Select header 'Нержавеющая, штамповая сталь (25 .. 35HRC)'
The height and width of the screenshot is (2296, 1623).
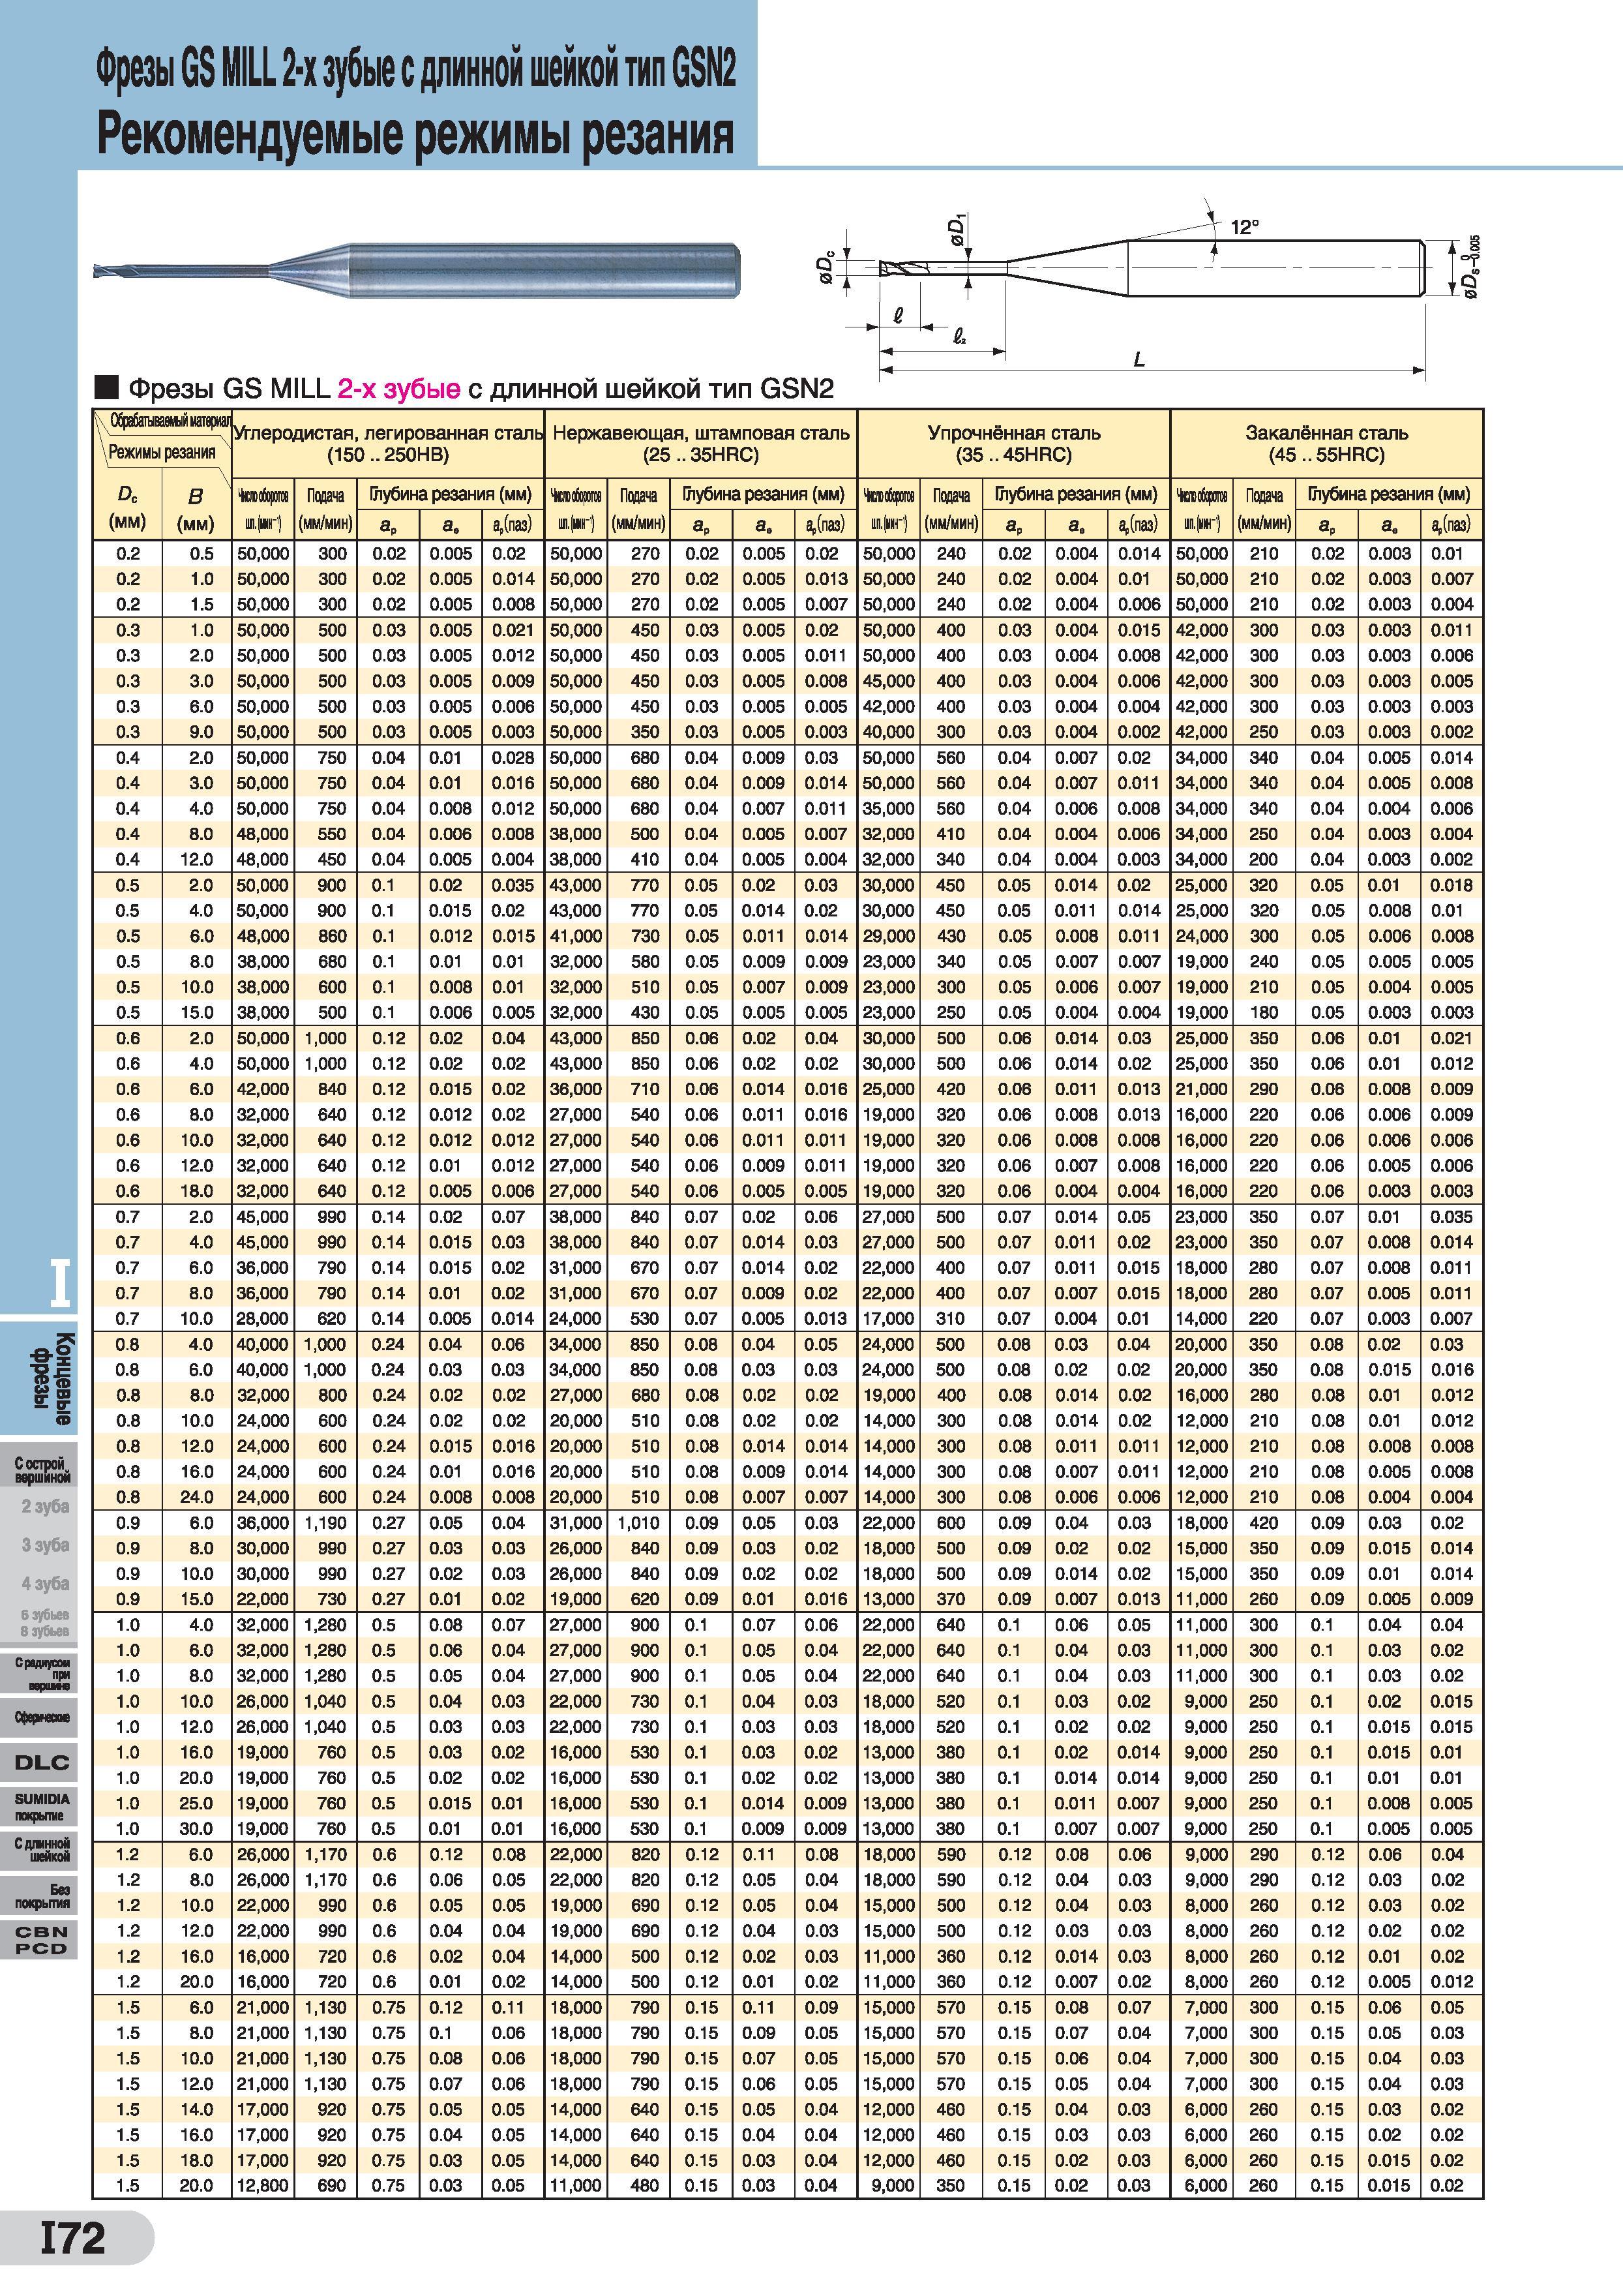point(700,444)
